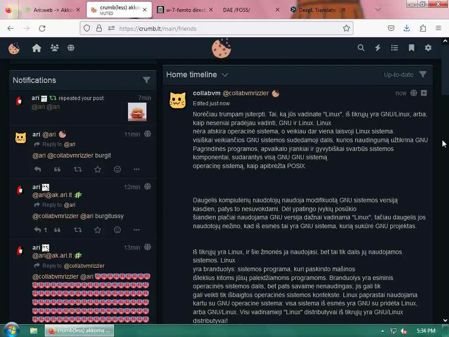Open Windows Explorer taskbar folder icon

34,331
